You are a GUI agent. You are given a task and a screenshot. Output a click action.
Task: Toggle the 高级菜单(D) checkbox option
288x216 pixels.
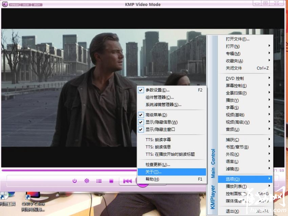pyautogui.click(x=156, y=115)
